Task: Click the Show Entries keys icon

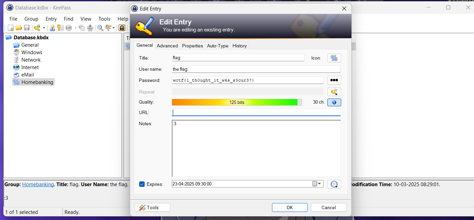Action: click(108, 28)
